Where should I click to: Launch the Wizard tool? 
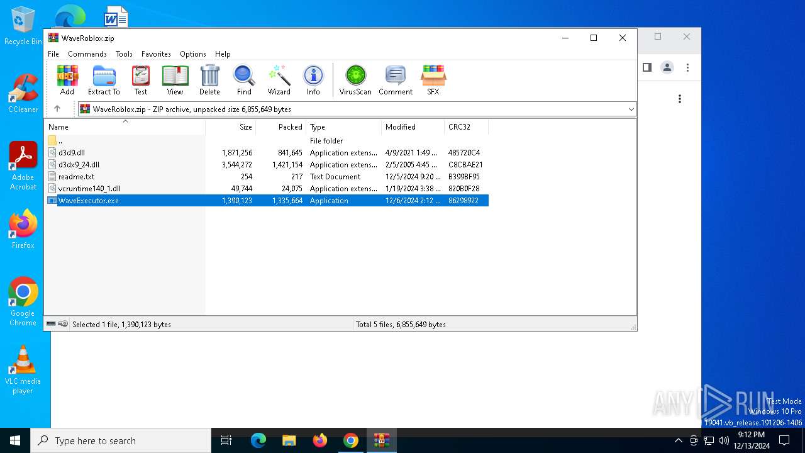279,80
